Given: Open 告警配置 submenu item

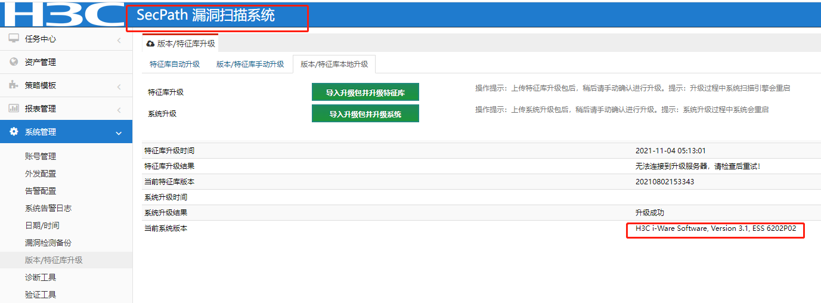Looking at the screenshot, I should click(x=41, y=191).
